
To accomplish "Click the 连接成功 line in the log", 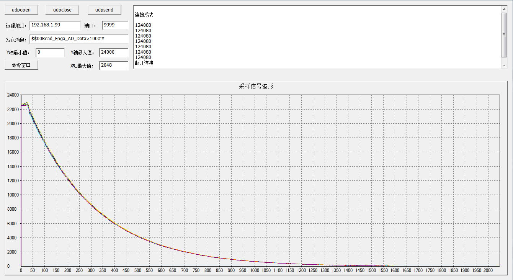I will (144, 15).
